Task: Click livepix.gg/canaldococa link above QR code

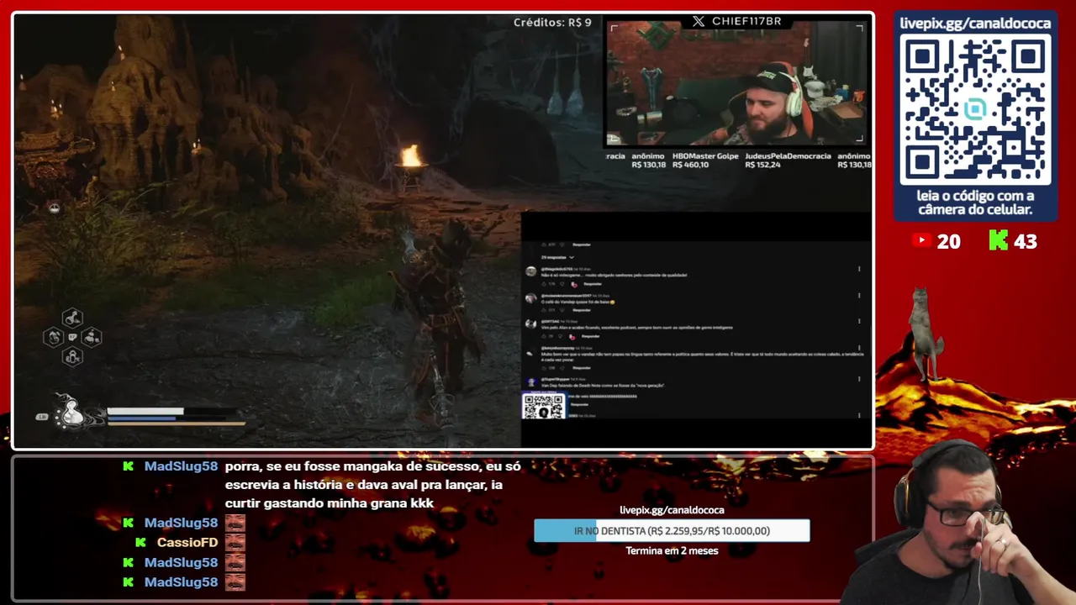Action: click(975, 24)
